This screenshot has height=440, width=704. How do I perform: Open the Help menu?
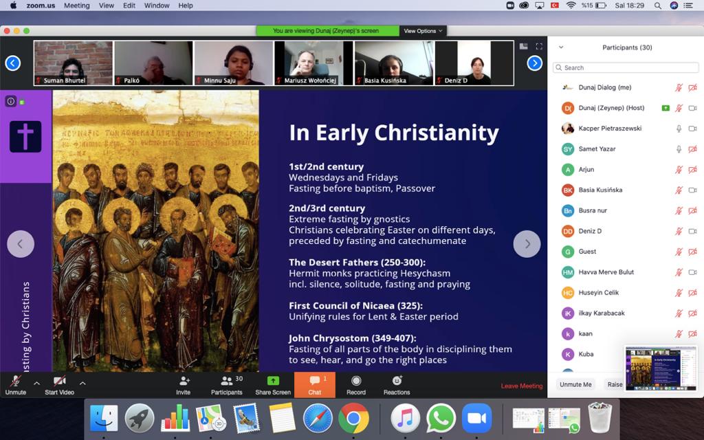(x=186, y=5)
